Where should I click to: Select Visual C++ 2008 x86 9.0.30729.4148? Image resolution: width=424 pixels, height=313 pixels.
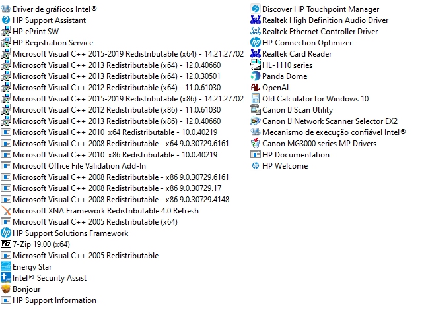point(121,200)
